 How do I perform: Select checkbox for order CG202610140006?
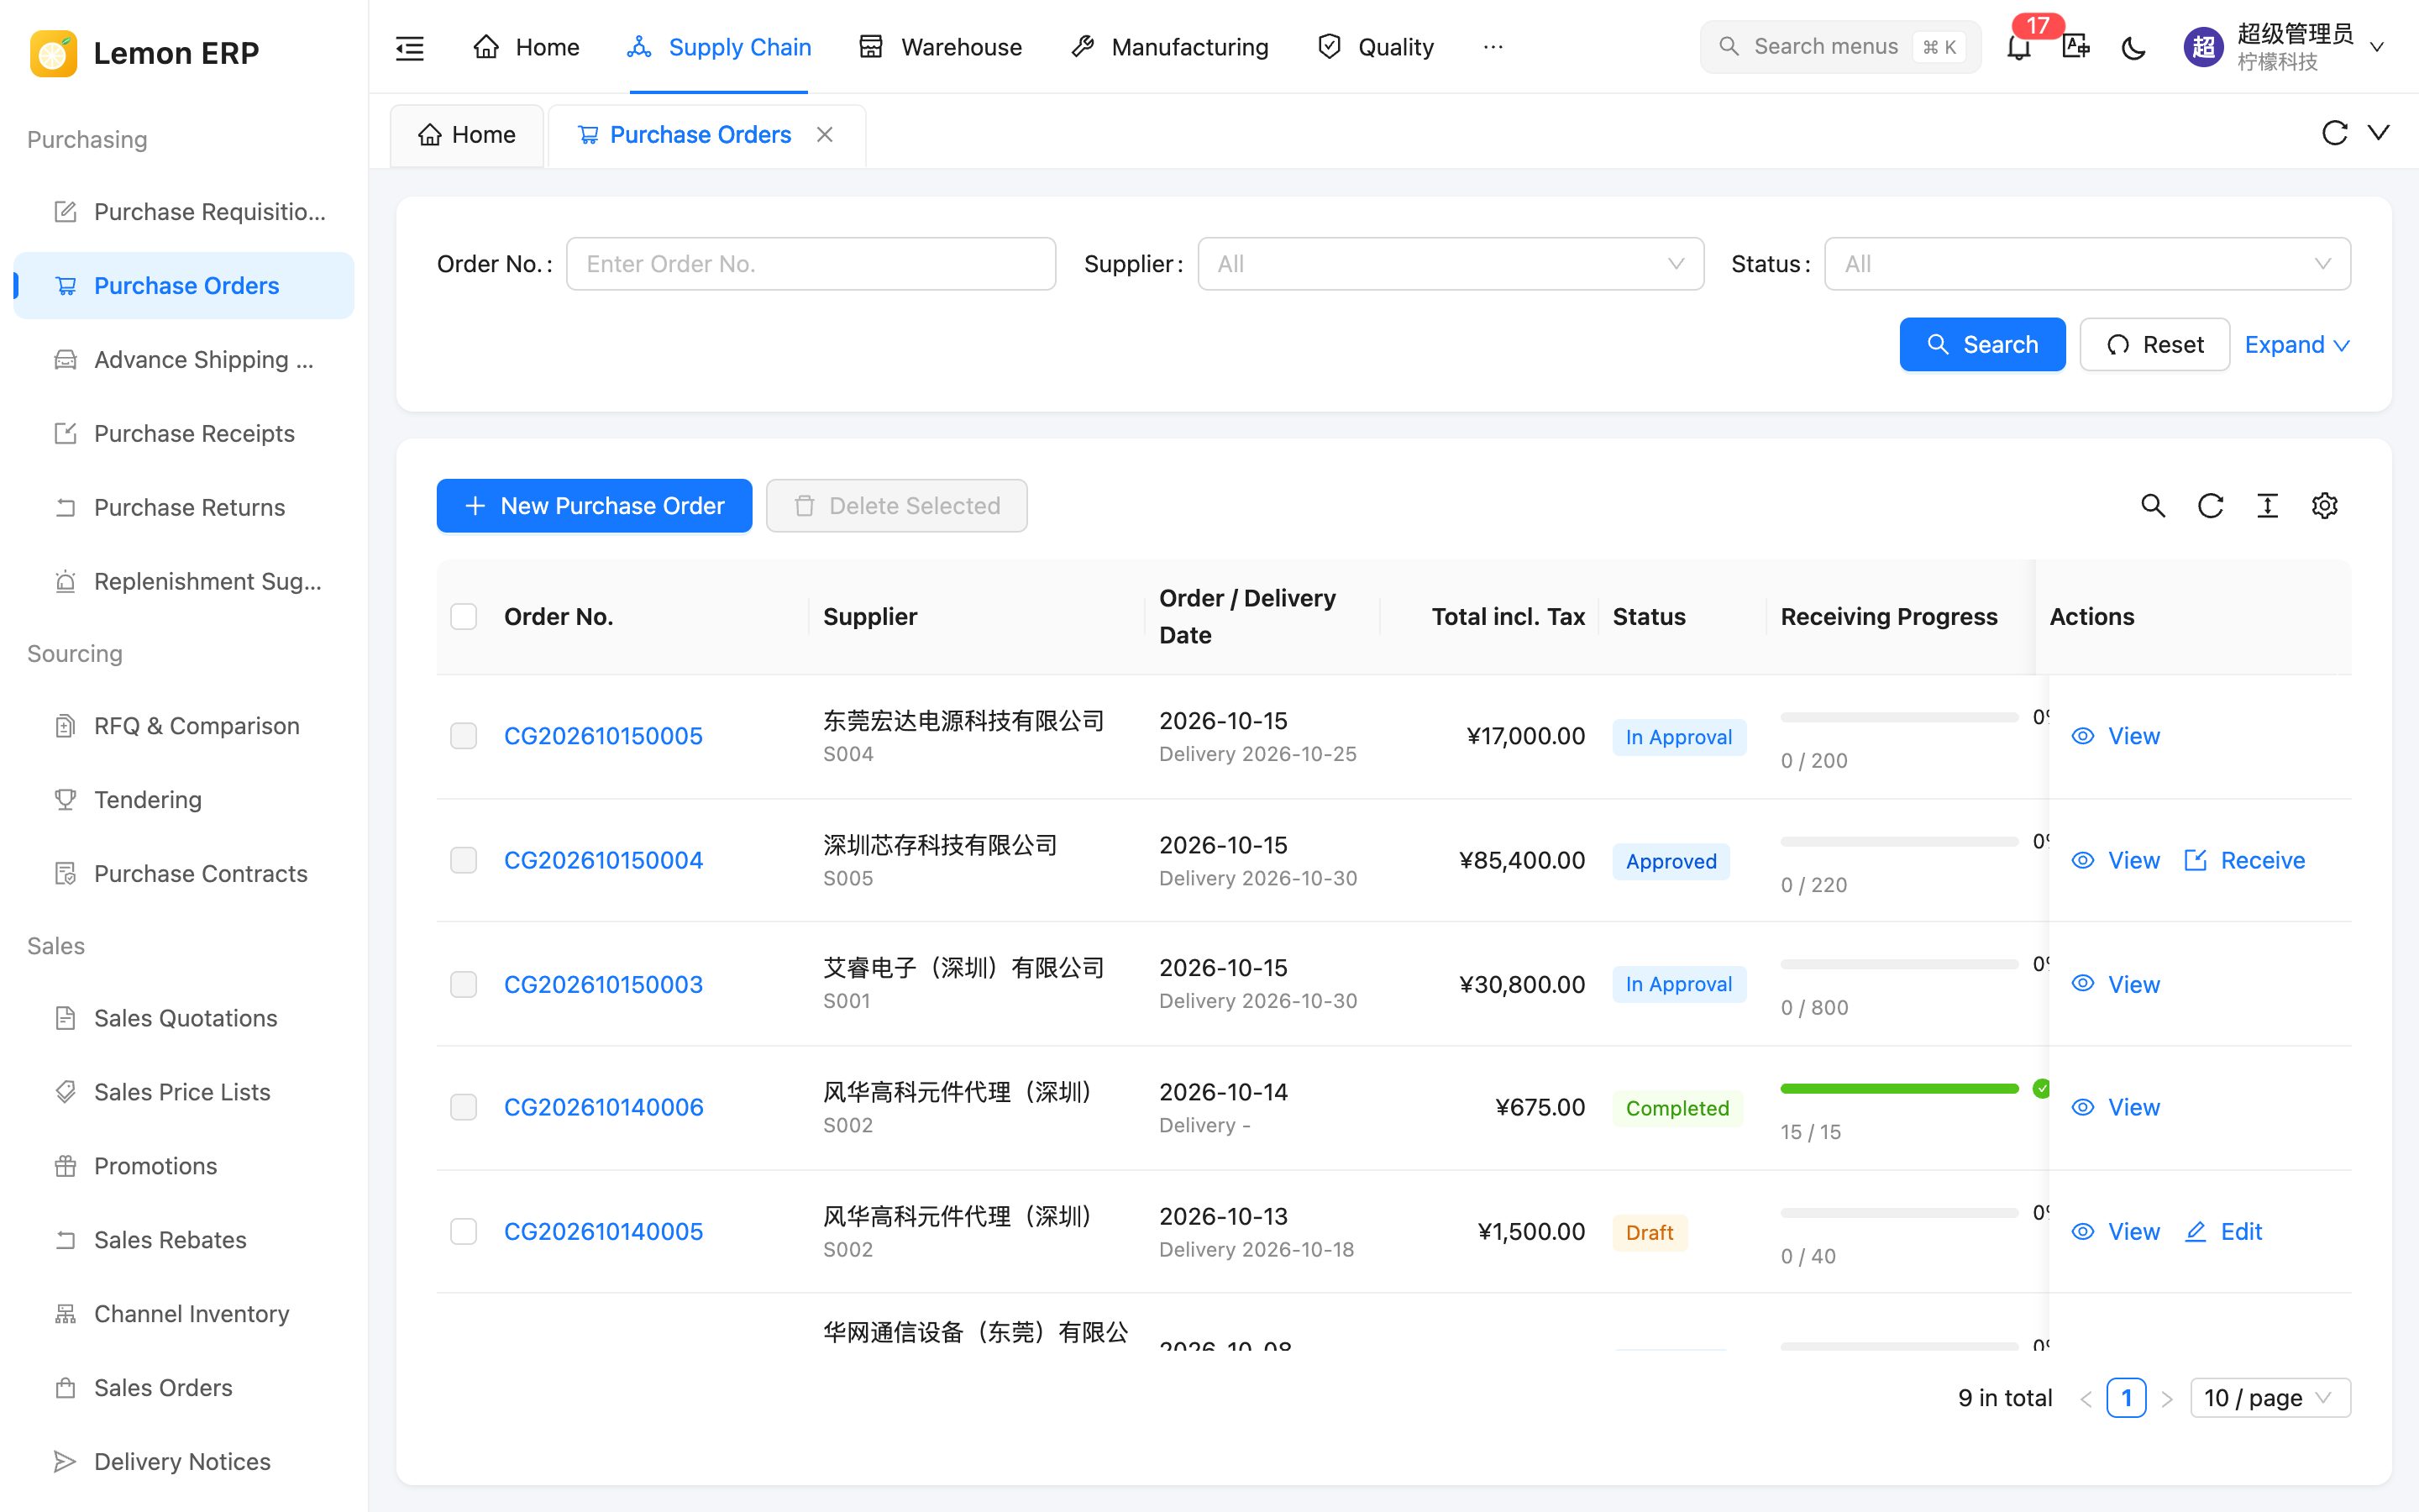tap(464, 1107)
